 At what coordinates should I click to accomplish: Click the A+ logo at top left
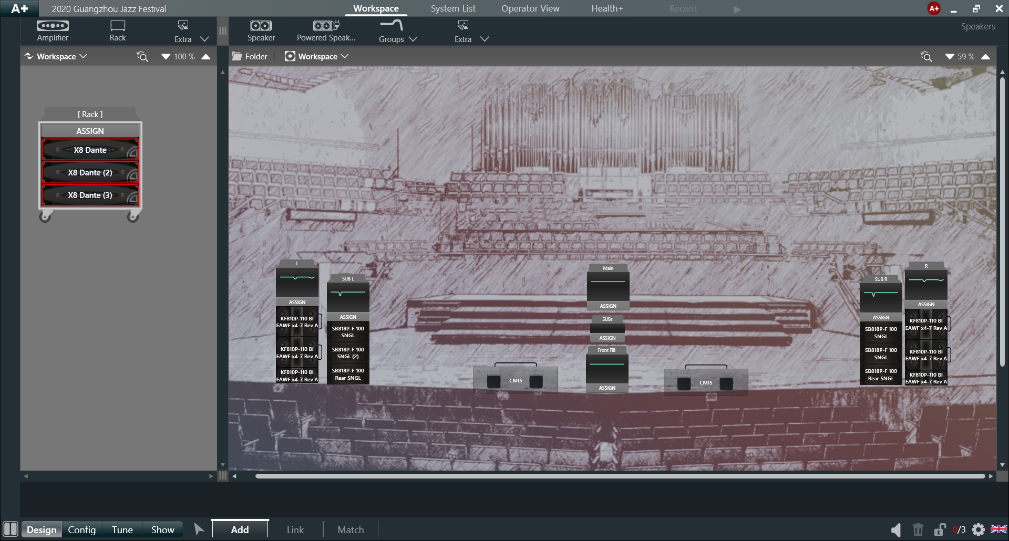(x=19, y=8)
